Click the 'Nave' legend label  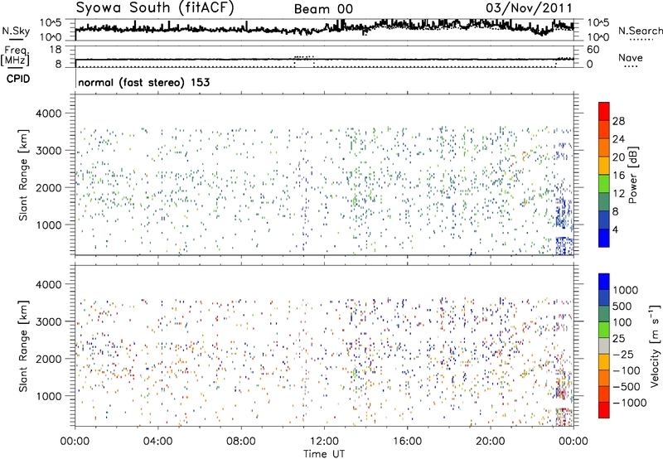tap(631, 58)
